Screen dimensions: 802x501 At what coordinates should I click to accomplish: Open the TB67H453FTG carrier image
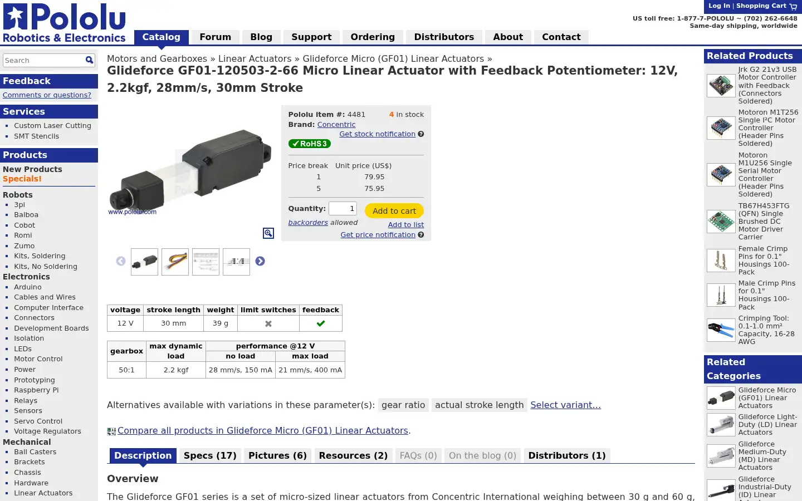[721, 222]
